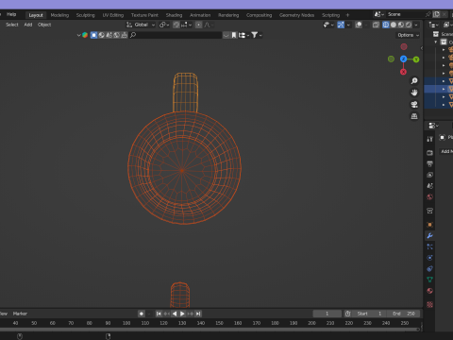
Task: Click the outliner filter funnel icon
Action: coord(255,35)
